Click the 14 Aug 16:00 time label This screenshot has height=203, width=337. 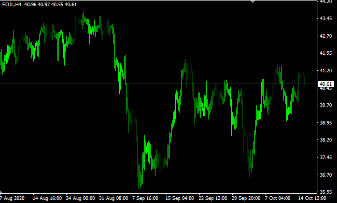(x=47, y=198)
